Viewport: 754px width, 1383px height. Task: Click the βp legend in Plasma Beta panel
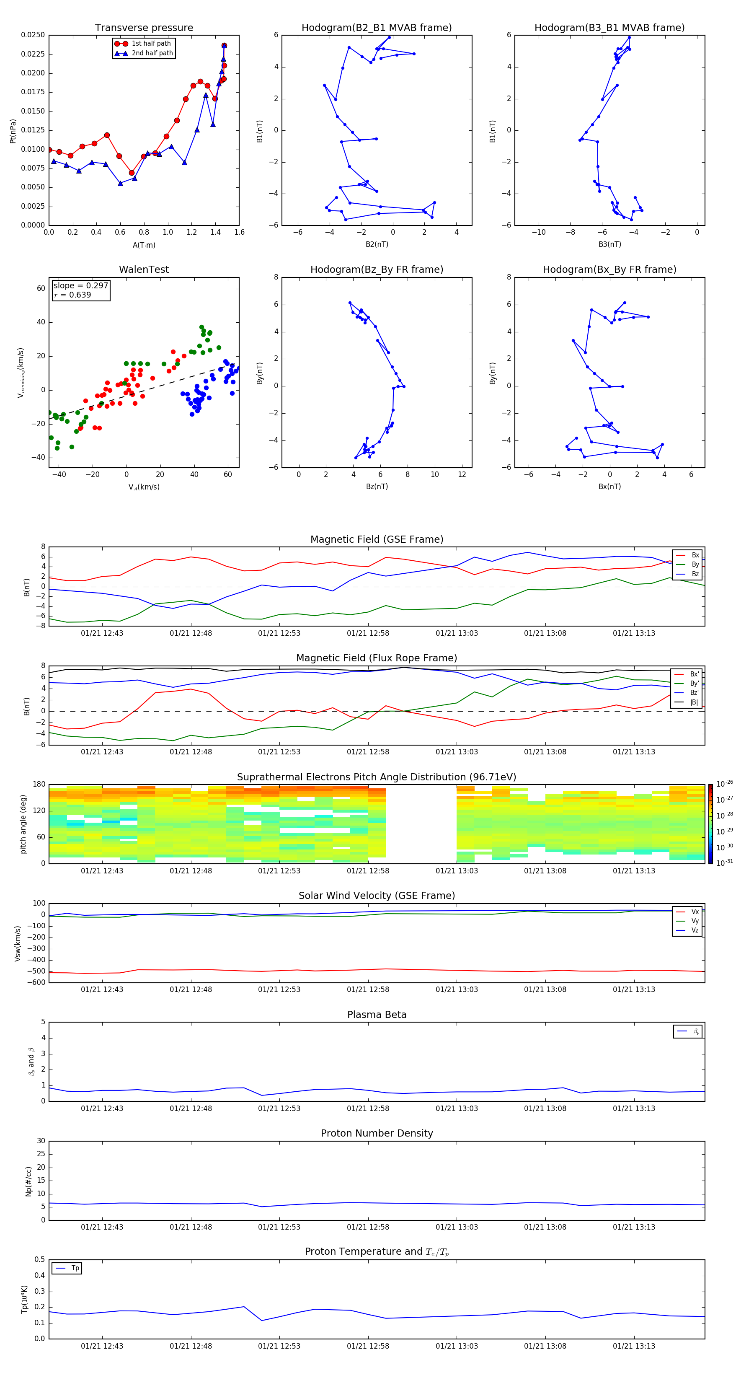pos(688,1031)
